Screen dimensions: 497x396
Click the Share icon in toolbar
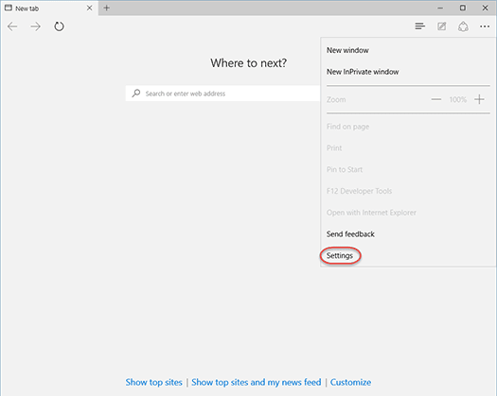click(463, 26)
